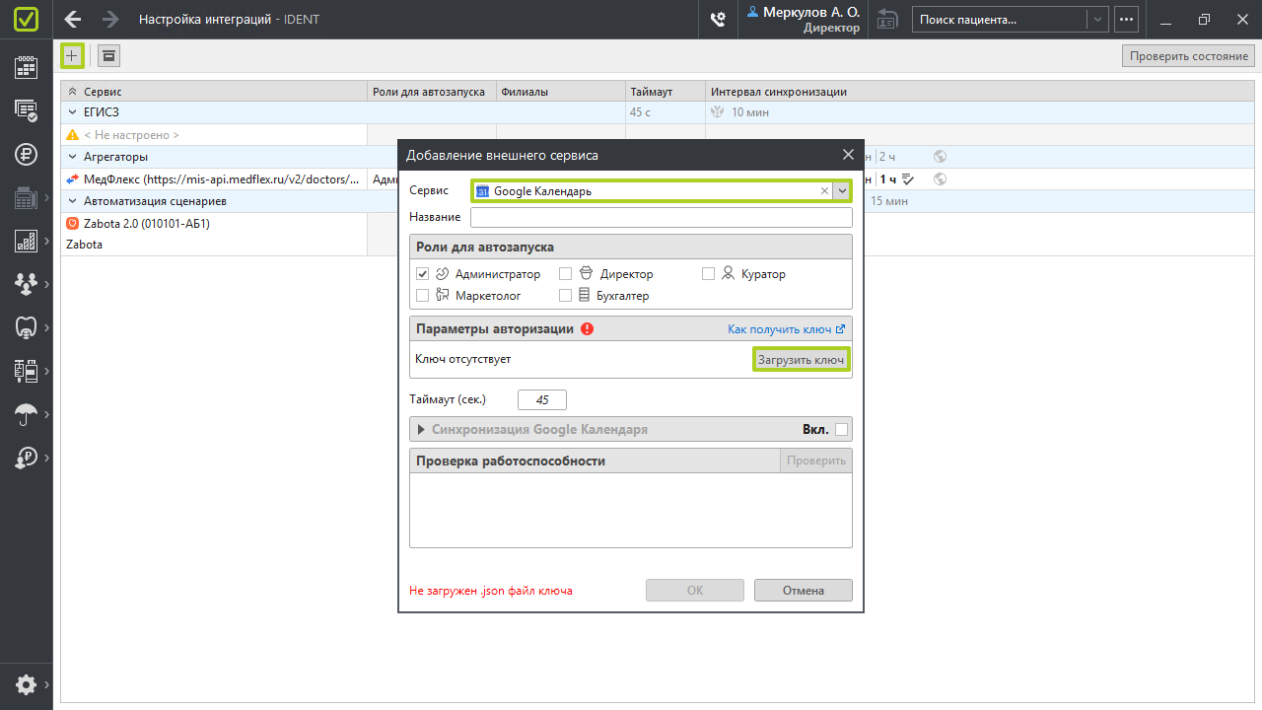
Task: Select the Zabota 2.0 (010101-АБ1) row
Action: 213,223
